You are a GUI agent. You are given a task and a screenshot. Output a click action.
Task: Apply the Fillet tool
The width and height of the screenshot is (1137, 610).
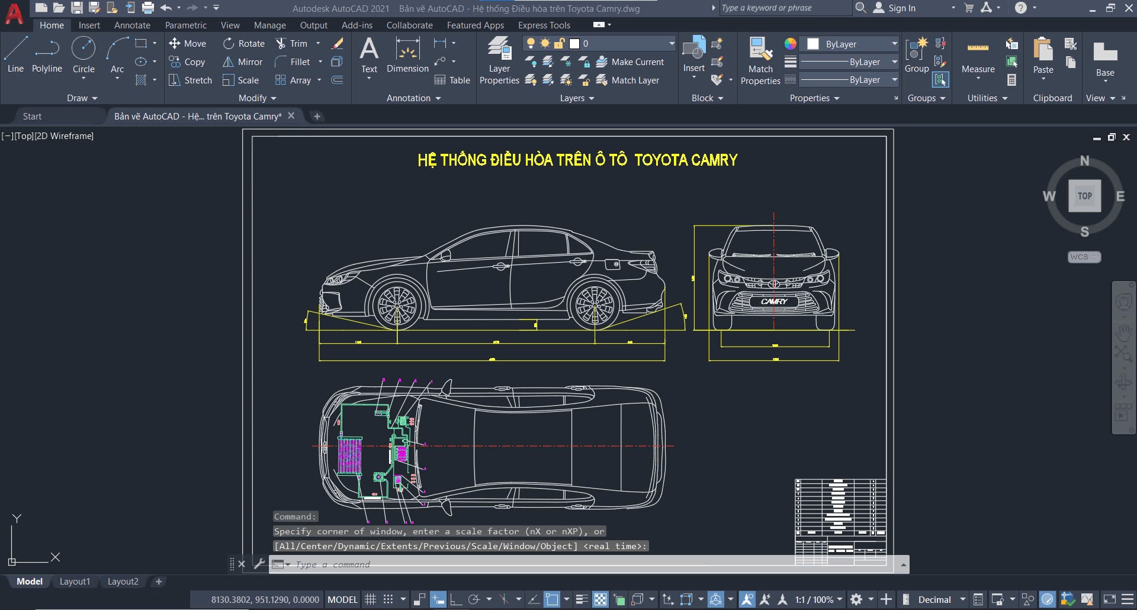pos(293,62)
